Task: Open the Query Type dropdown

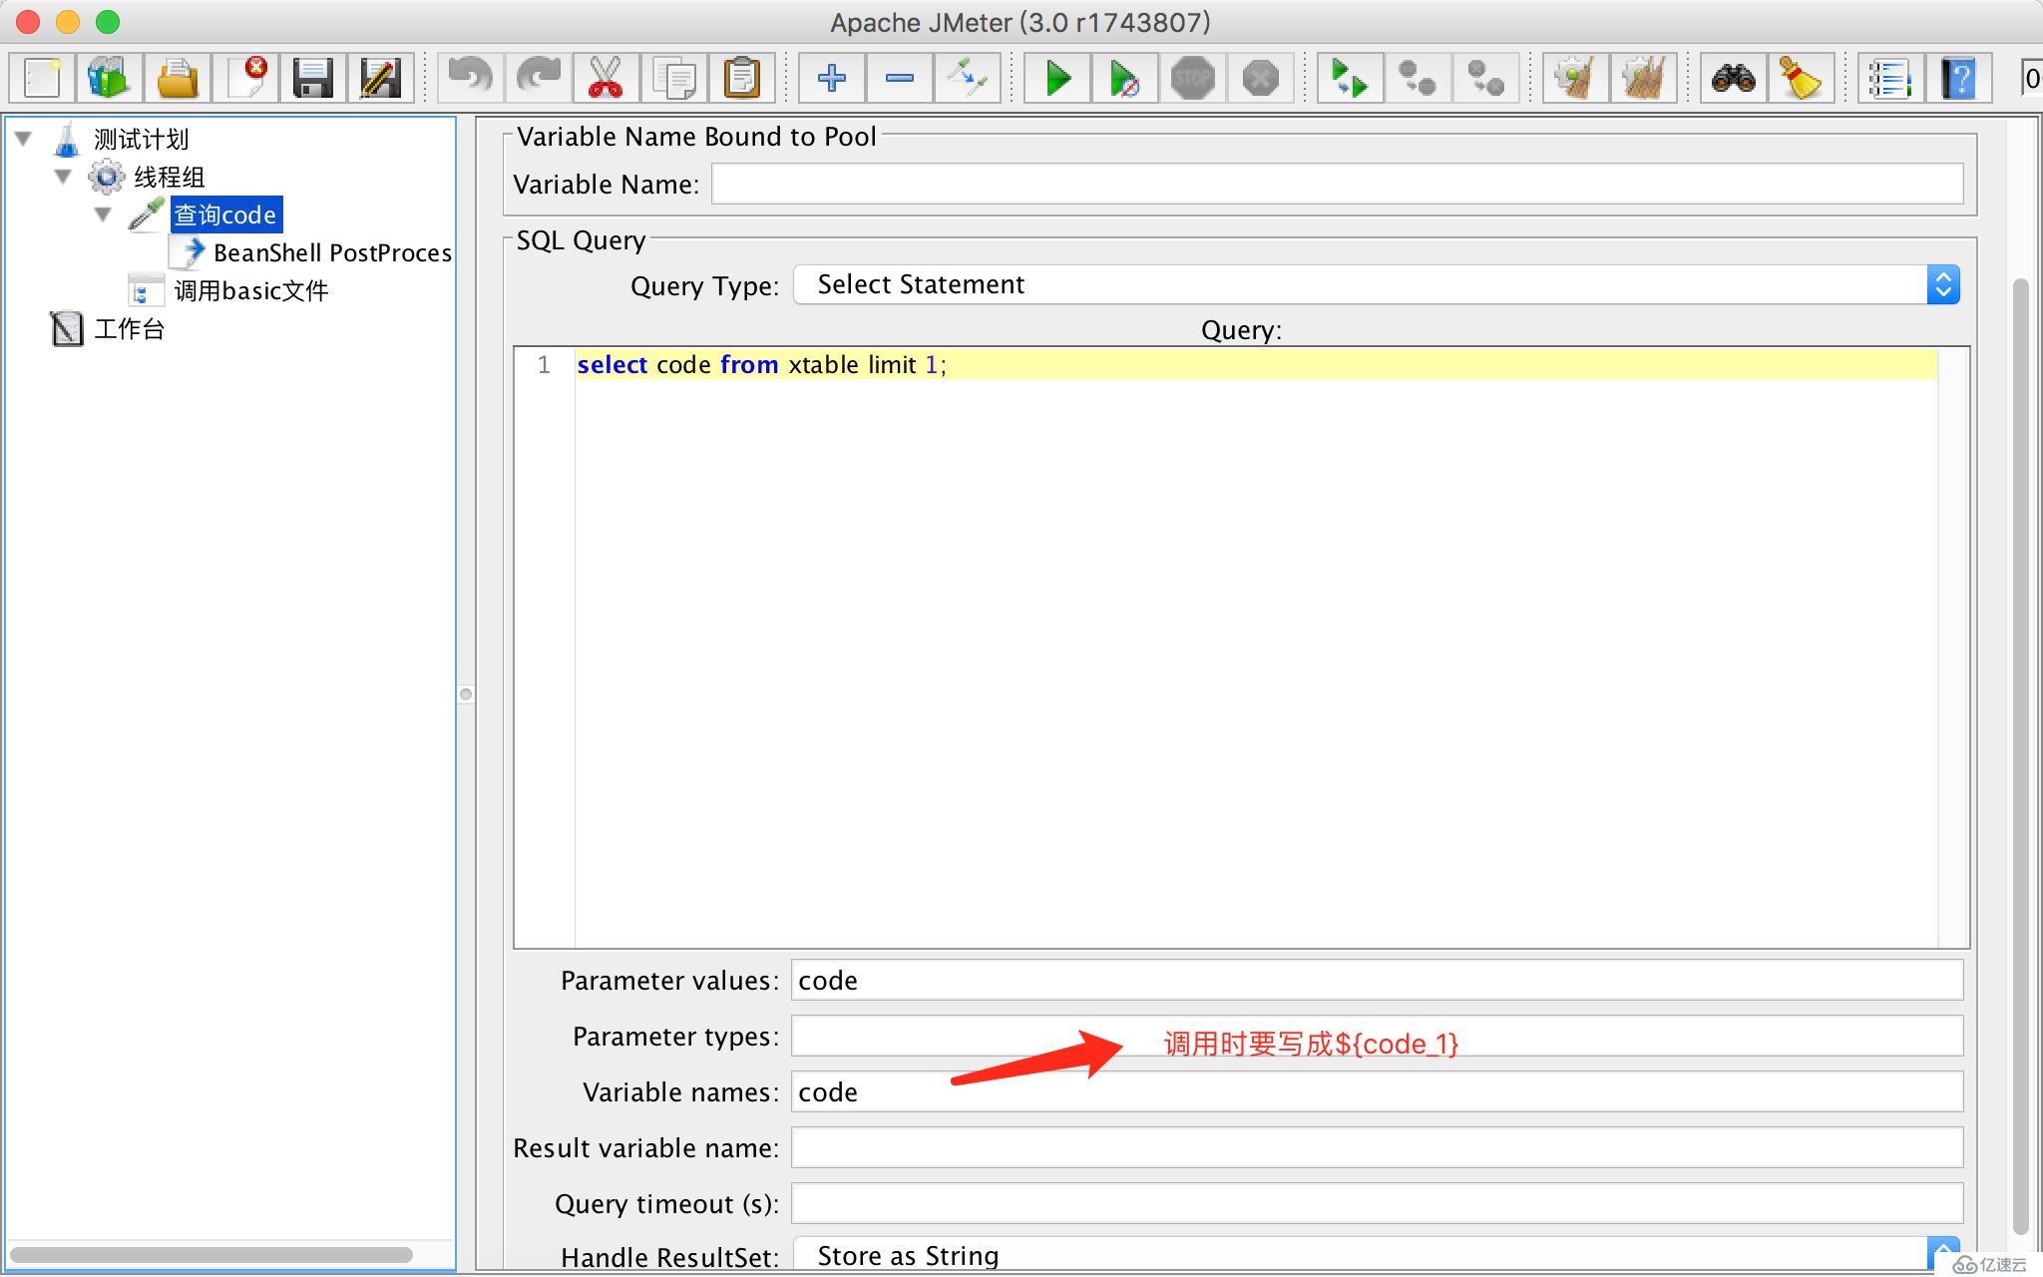Action: point(1377,284)
